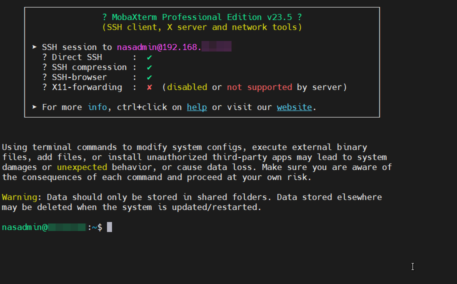Click the terminal cursor block after the prompt

[x=109, y=227]
